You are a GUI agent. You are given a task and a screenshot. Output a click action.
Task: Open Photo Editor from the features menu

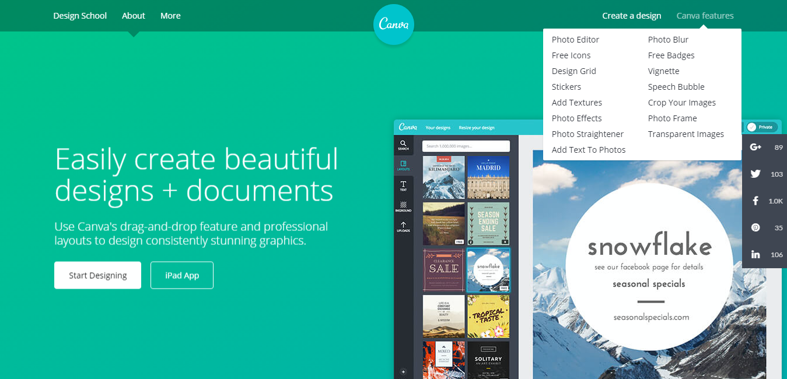(x=576, y=40)
